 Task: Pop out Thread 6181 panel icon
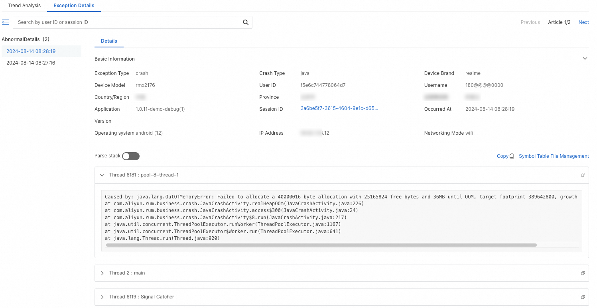pyautogui.click(x=583, y=175)
